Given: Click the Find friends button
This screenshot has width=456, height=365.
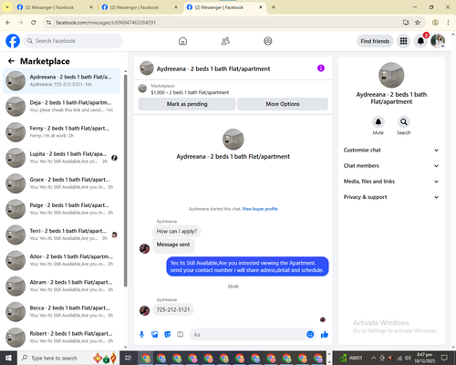Looking at the screenshot, I should pos(375,41).
